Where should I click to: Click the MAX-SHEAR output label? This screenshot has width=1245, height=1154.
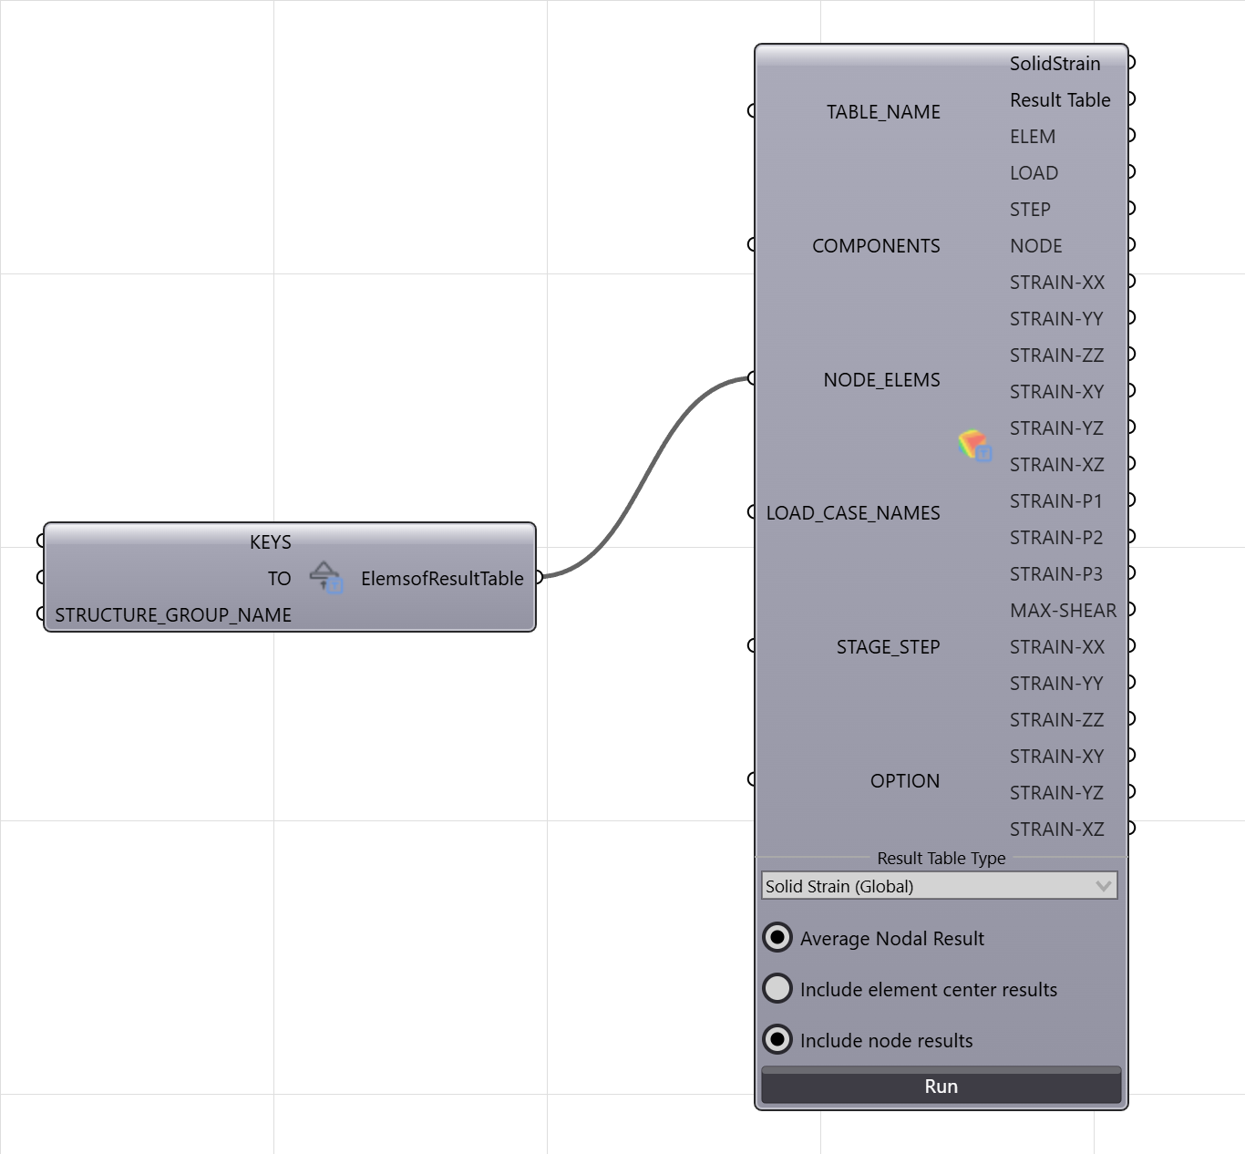point(1063,611)
